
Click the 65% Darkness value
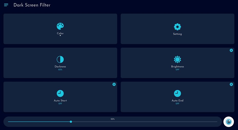(60, 70)
